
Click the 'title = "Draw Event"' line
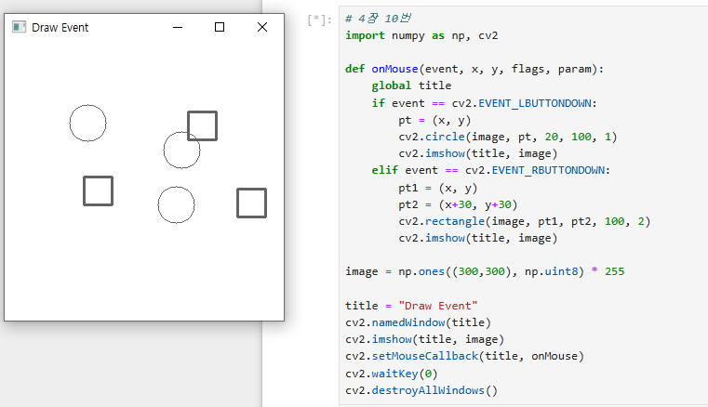point(411,306)
